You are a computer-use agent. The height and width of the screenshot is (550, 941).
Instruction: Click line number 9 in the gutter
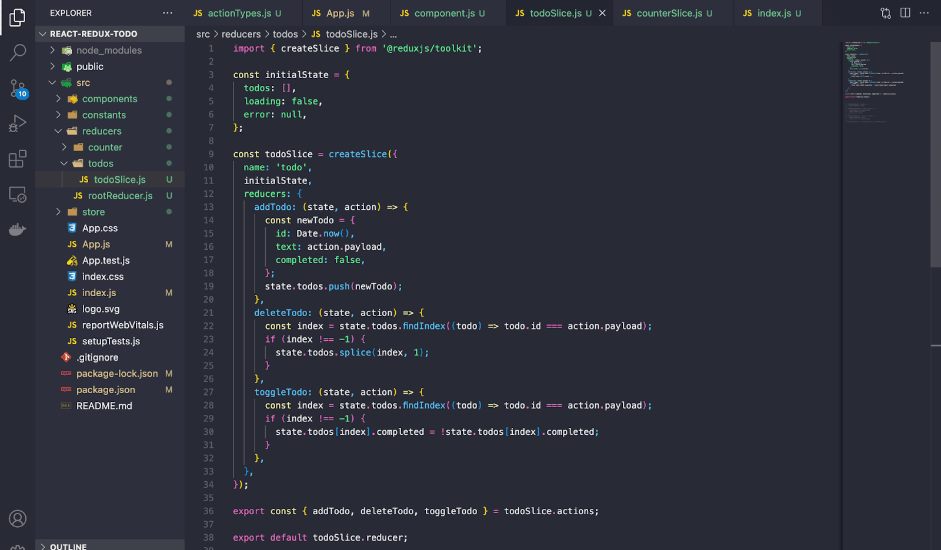pyautogui.click(x=211, y=154)
